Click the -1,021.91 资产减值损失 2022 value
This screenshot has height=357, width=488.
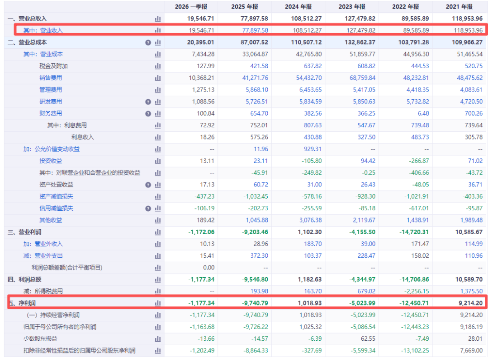point(417,196)
